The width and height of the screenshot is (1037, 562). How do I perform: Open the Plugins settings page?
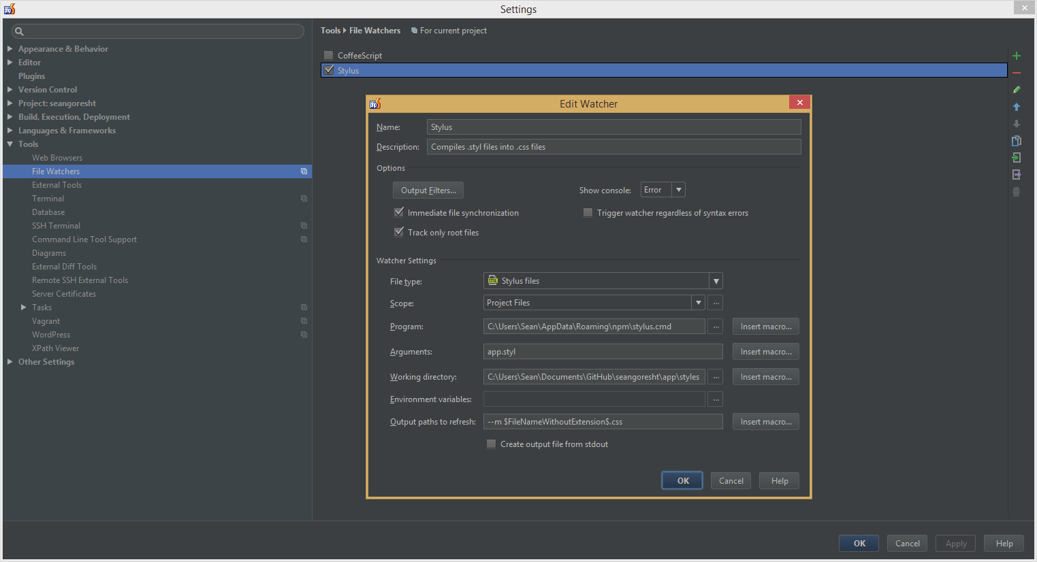[31, 76]
